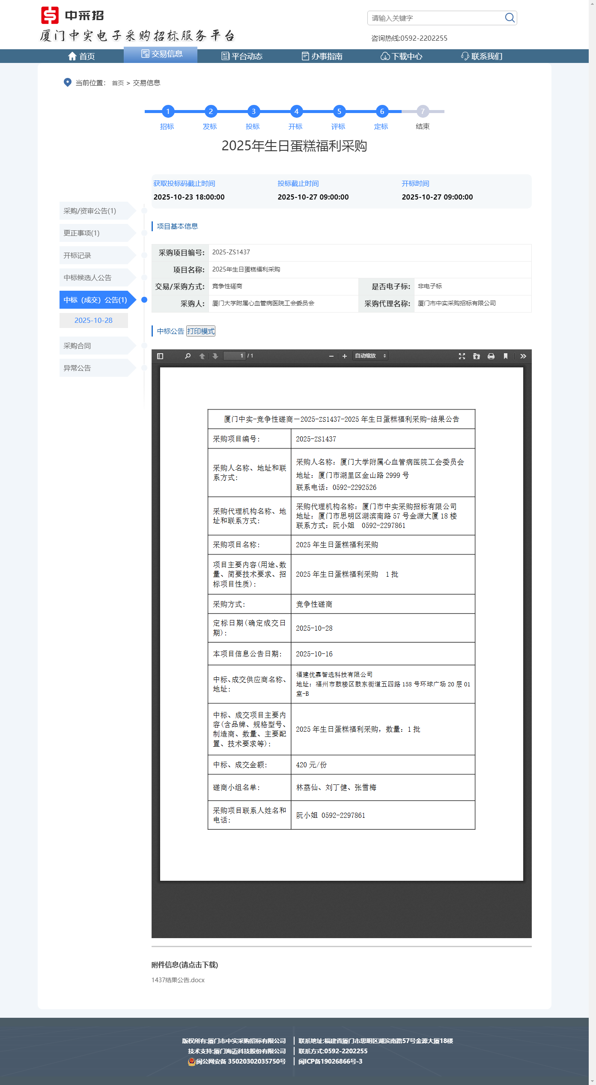This screenshot has height=1085, width=596.
Task: Click the search magnifier icon
Action: pyautogui.click(x=510, y=18)
